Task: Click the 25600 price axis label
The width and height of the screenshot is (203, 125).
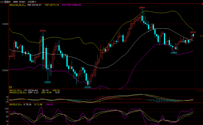Action: (x=5, y=70)
